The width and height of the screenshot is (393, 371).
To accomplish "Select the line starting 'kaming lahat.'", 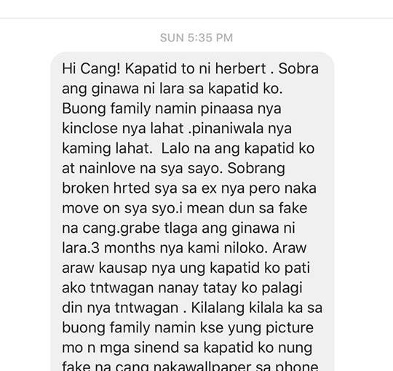I will [x=188, y=149].
